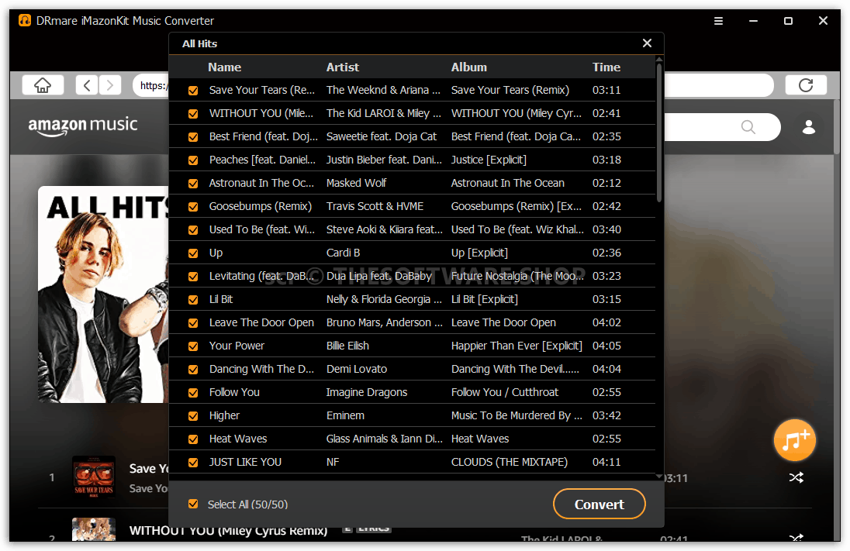The image size is (850, 551).
Task: Click album cell 'CLOUDS (THE MIXTAPE)'
Action: pyautogui.click(x=510, y=462)
